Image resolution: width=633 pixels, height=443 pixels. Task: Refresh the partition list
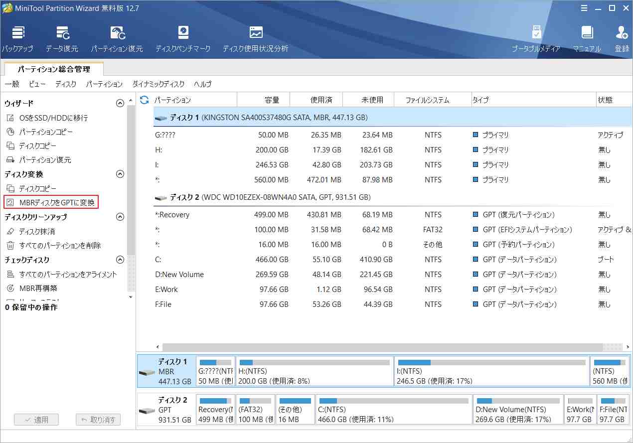tap(144, 100)
